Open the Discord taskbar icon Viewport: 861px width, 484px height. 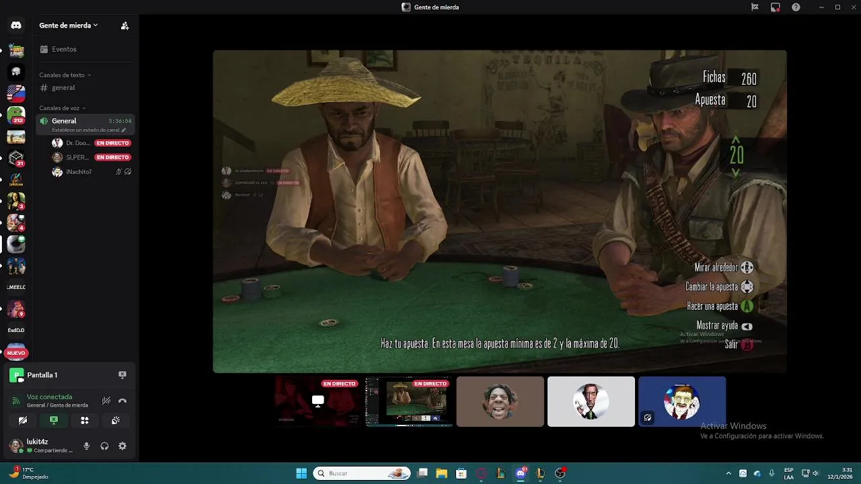pyautogui.click(x=521, y=473)
